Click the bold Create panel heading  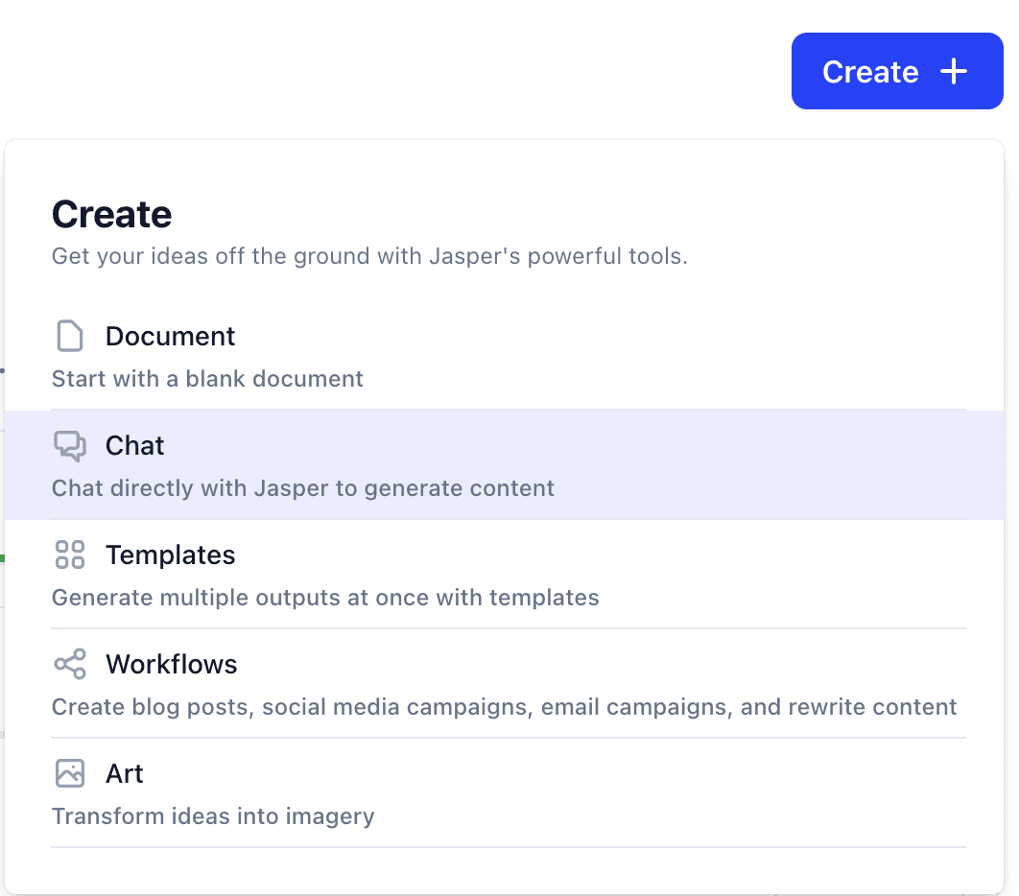(x=111, y=214)
